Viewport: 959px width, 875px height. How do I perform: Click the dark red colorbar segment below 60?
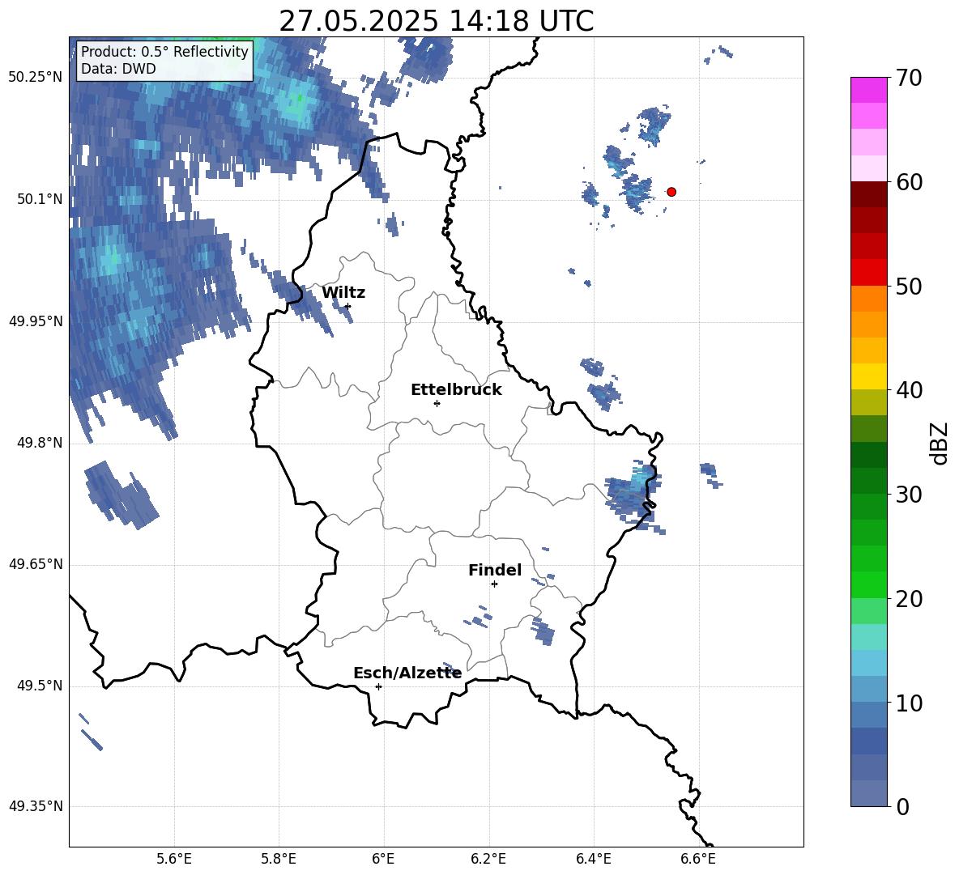868,194
